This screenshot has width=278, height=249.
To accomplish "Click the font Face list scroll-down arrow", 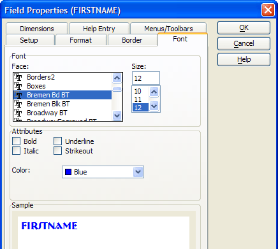I will point(117,115).
